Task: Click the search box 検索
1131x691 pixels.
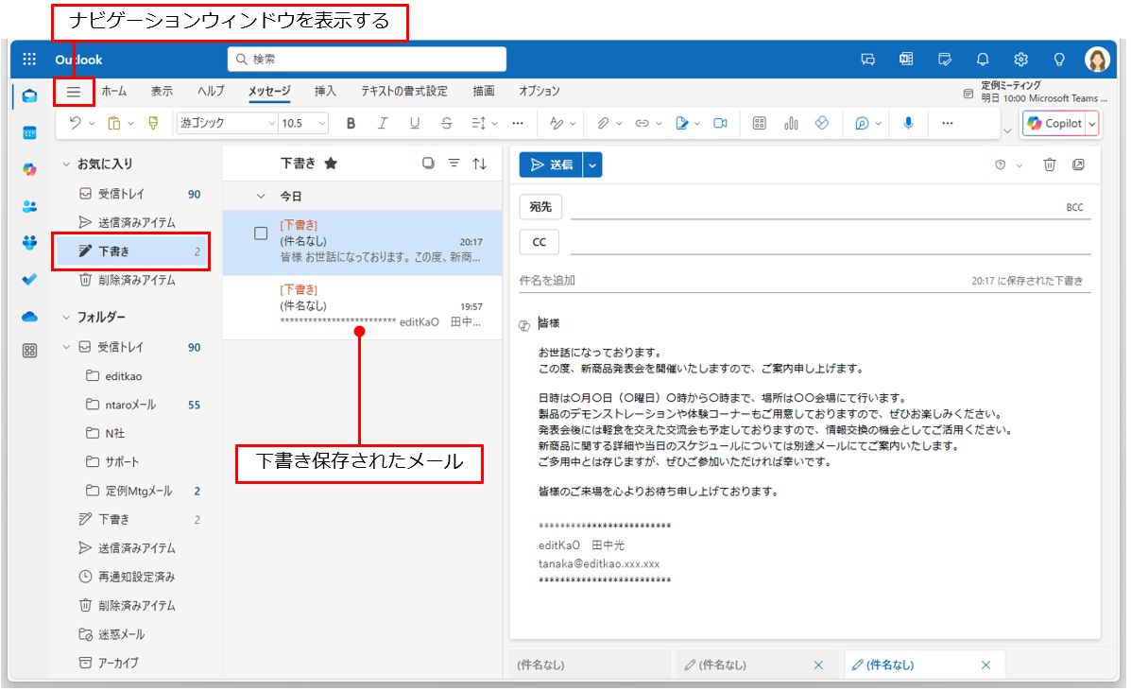Action: pyautogui.click(x=368, y=60)
